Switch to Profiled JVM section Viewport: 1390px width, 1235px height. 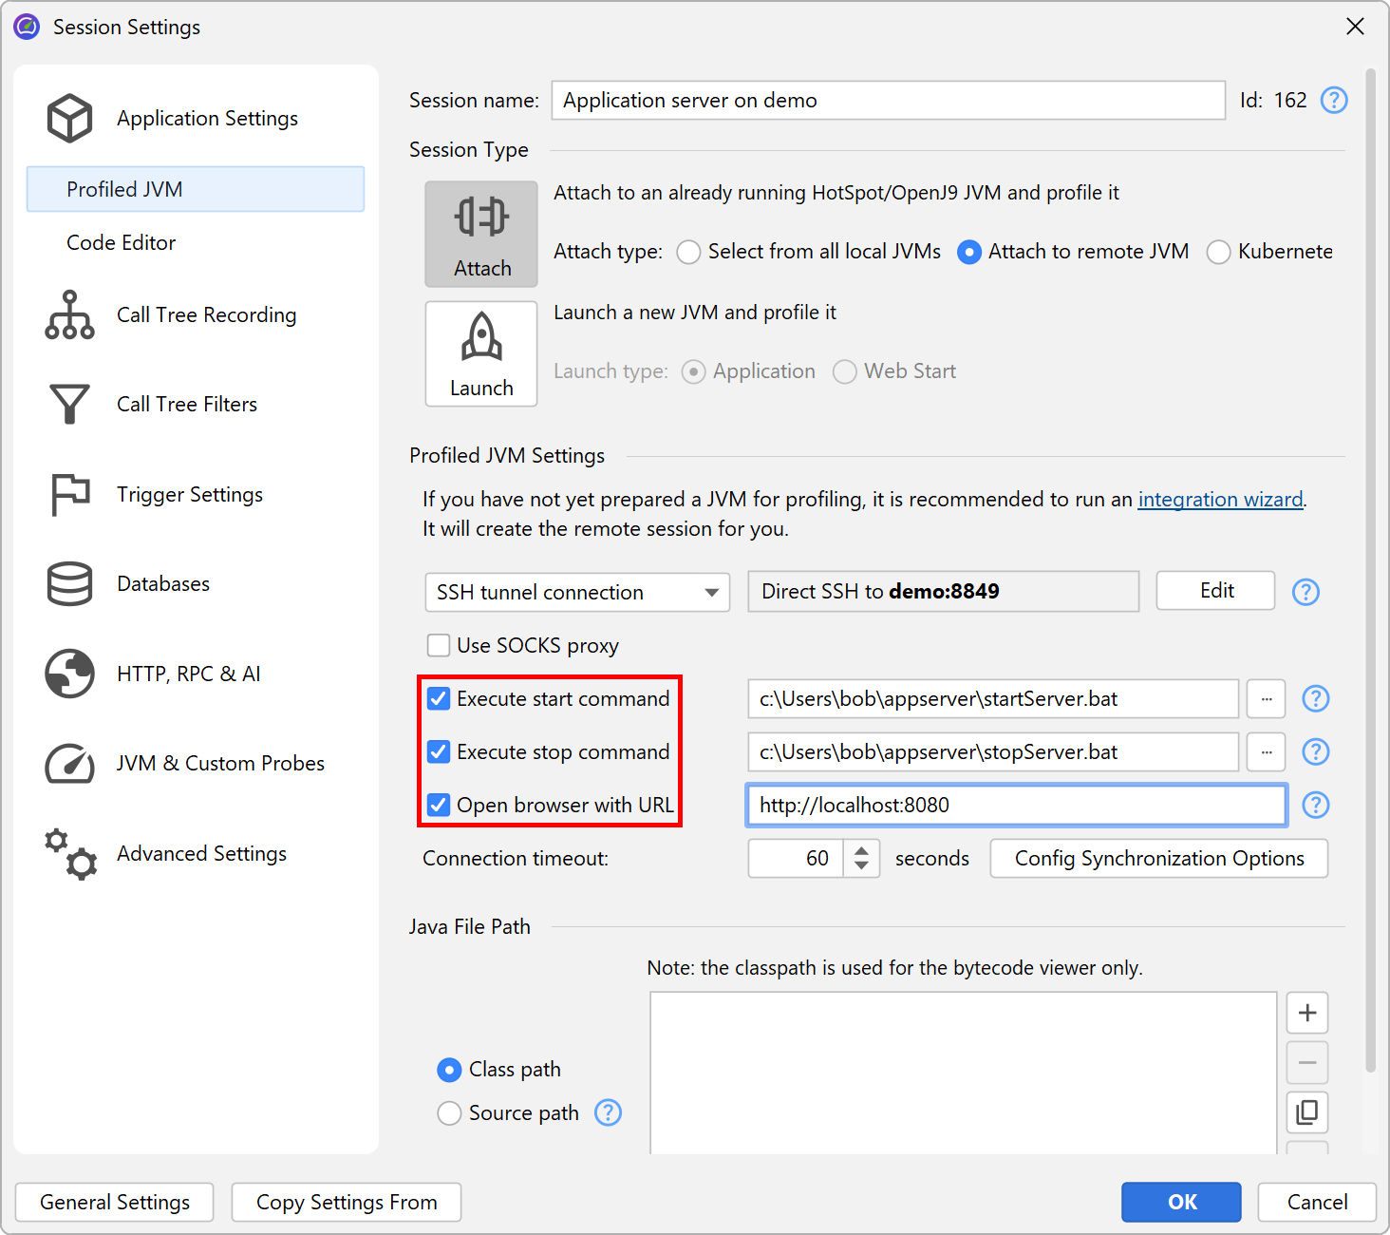[x=124, y=190]
